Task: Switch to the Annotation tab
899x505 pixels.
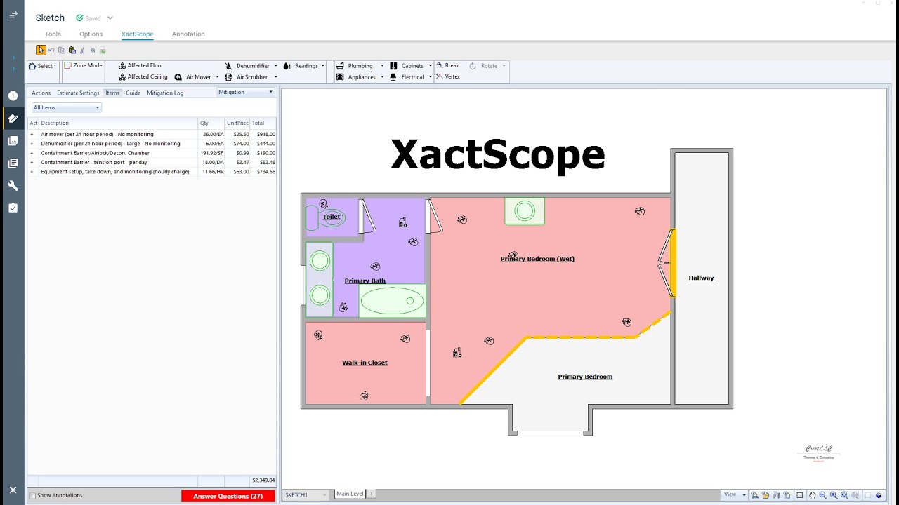Action: [188, 34]
